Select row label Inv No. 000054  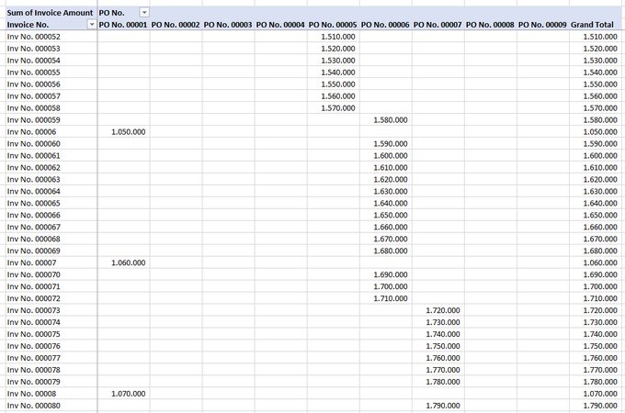tap(33, 61)
